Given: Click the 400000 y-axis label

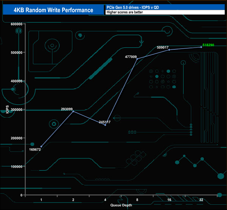Looking at the screenshot, I should (x=16, y=81).
